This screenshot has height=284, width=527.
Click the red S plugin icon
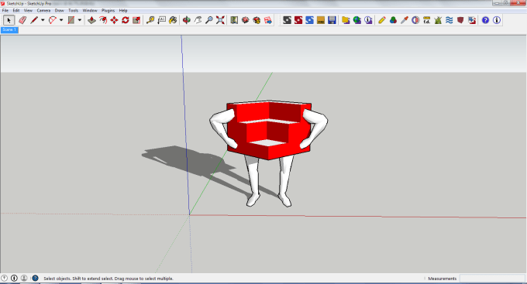tap(298, 20)
